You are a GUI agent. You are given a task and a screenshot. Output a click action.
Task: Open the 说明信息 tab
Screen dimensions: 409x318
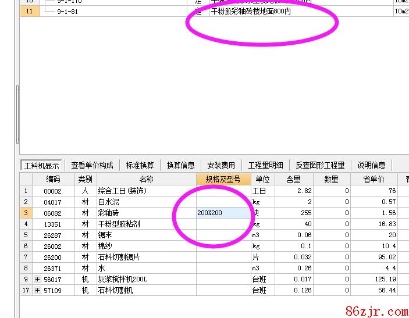371,165
